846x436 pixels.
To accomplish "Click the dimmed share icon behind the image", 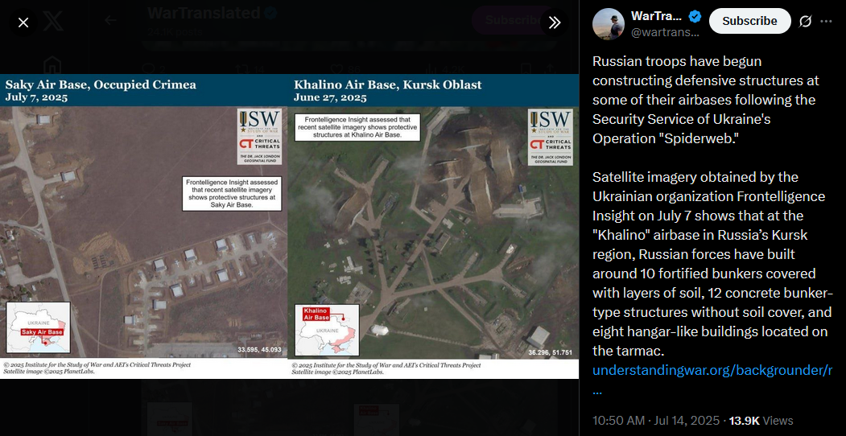I will pos(549,69).
